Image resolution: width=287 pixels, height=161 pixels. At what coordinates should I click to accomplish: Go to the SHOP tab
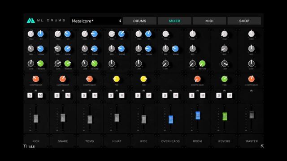click(244, 21)
